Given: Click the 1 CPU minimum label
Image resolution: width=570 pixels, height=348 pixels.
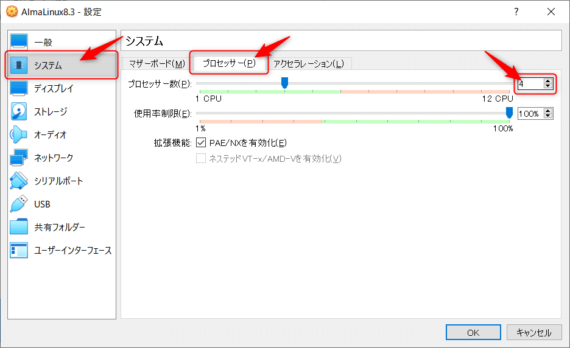Looking at the screenshot, I should [x=208, y=99].
